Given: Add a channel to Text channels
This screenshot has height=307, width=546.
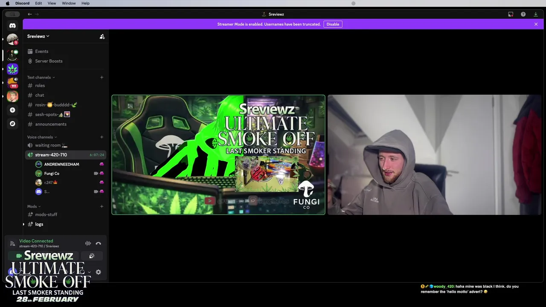Looking at the screenshot, I should tap(102, 77).
